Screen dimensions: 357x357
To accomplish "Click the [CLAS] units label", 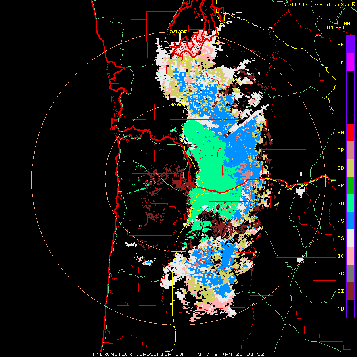I will pyautogui.click(x=335, y=28).
